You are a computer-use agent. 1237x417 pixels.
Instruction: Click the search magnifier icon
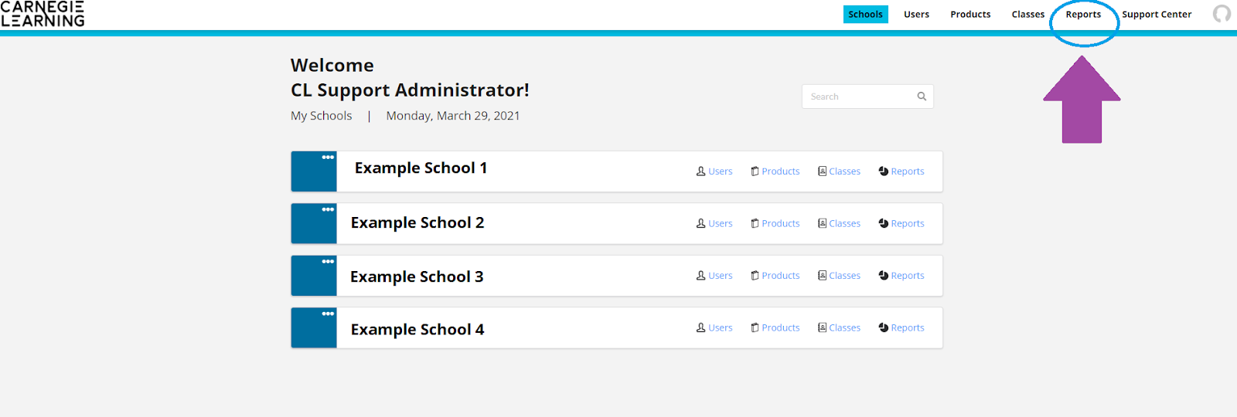click(922, 97)
